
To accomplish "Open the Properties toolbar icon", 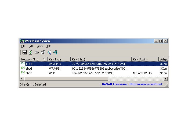I will pyautogui.click(x=43, y=52).
